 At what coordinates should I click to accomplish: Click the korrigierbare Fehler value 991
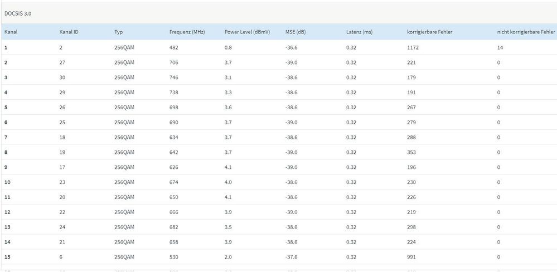click(411, 257)
